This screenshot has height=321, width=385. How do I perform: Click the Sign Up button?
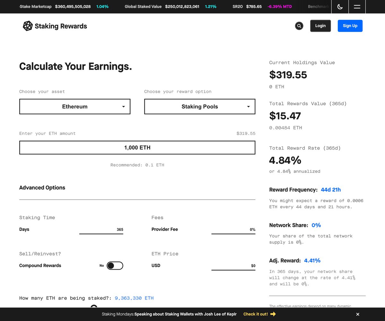coord(350,26)
